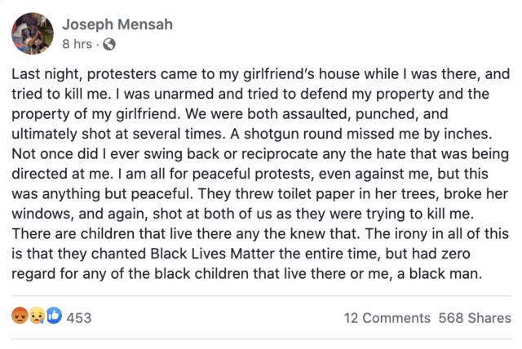
Task: Click the sentence about a shotgun round
Action: pyautogui.click(x=361, y=134)
